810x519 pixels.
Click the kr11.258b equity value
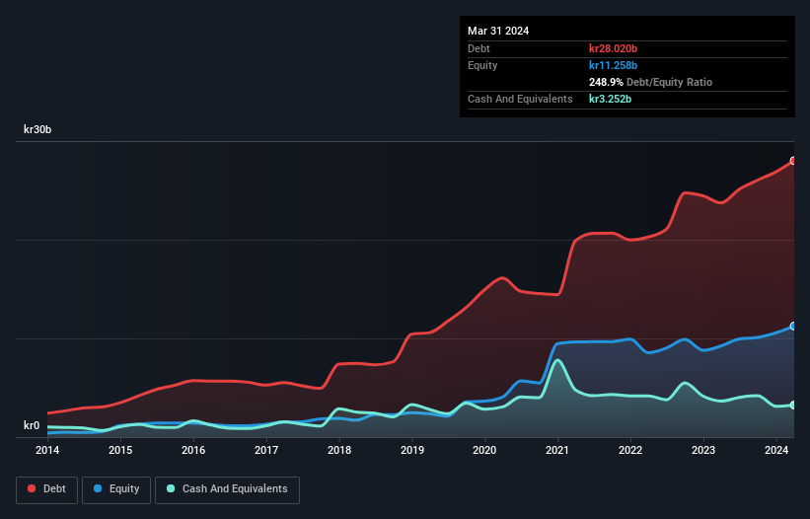point(614,65)
